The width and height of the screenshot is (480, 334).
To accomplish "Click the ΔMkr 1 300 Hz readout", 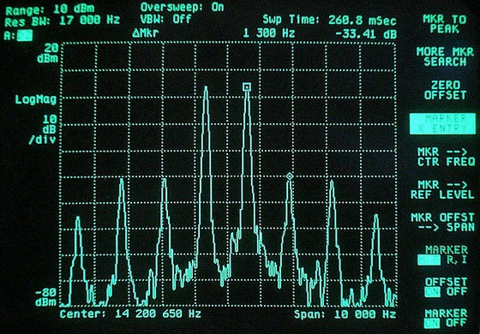I will point(265,33).
